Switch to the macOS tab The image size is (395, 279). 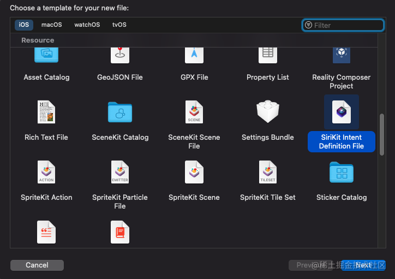pos(52,25)
